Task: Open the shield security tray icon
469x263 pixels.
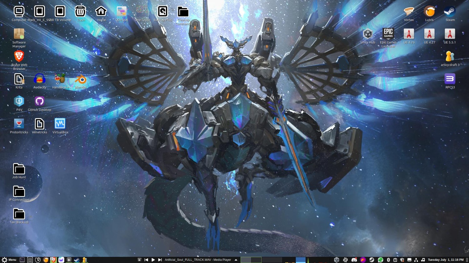Action: [402, 260]
